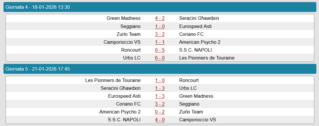Image resolution: width=319 pixels, height=126 pixels.
Task: Open the Eurospeed Asti vs Green Madness 1 - 3 result
Action: (160, 96)
